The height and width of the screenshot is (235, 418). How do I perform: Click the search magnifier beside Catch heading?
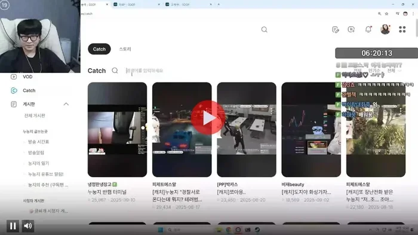(x=115, y=71)
